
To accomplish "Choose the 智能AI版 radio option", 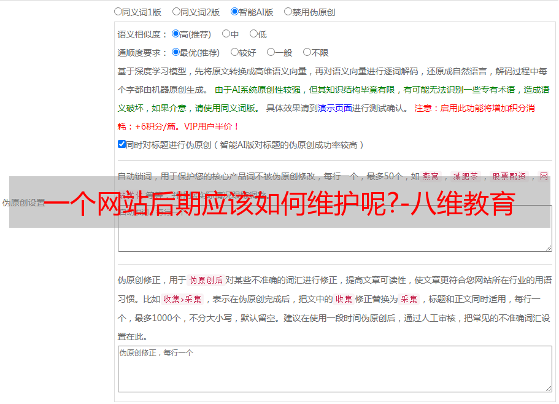I will tap(234, 12).
